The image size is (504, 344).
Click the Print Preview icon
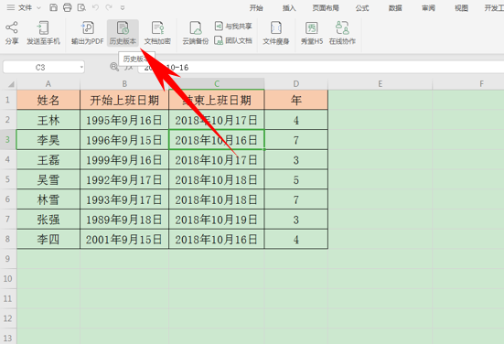81,7
